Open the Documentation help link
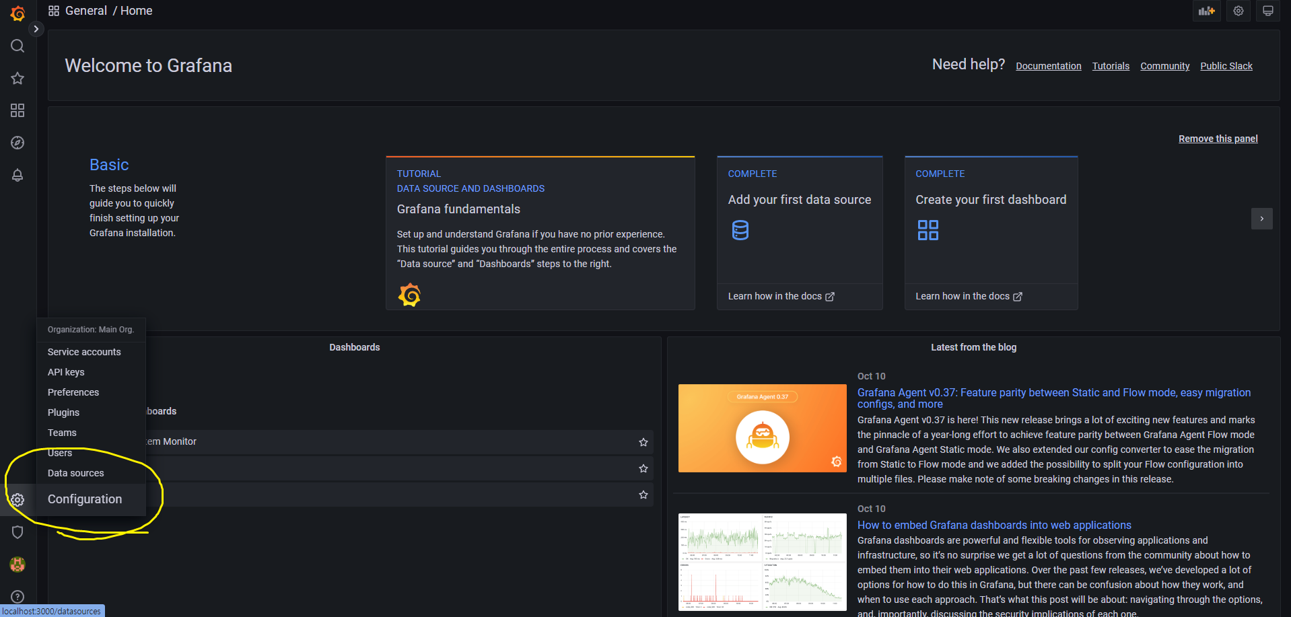 pos(1049,66)
